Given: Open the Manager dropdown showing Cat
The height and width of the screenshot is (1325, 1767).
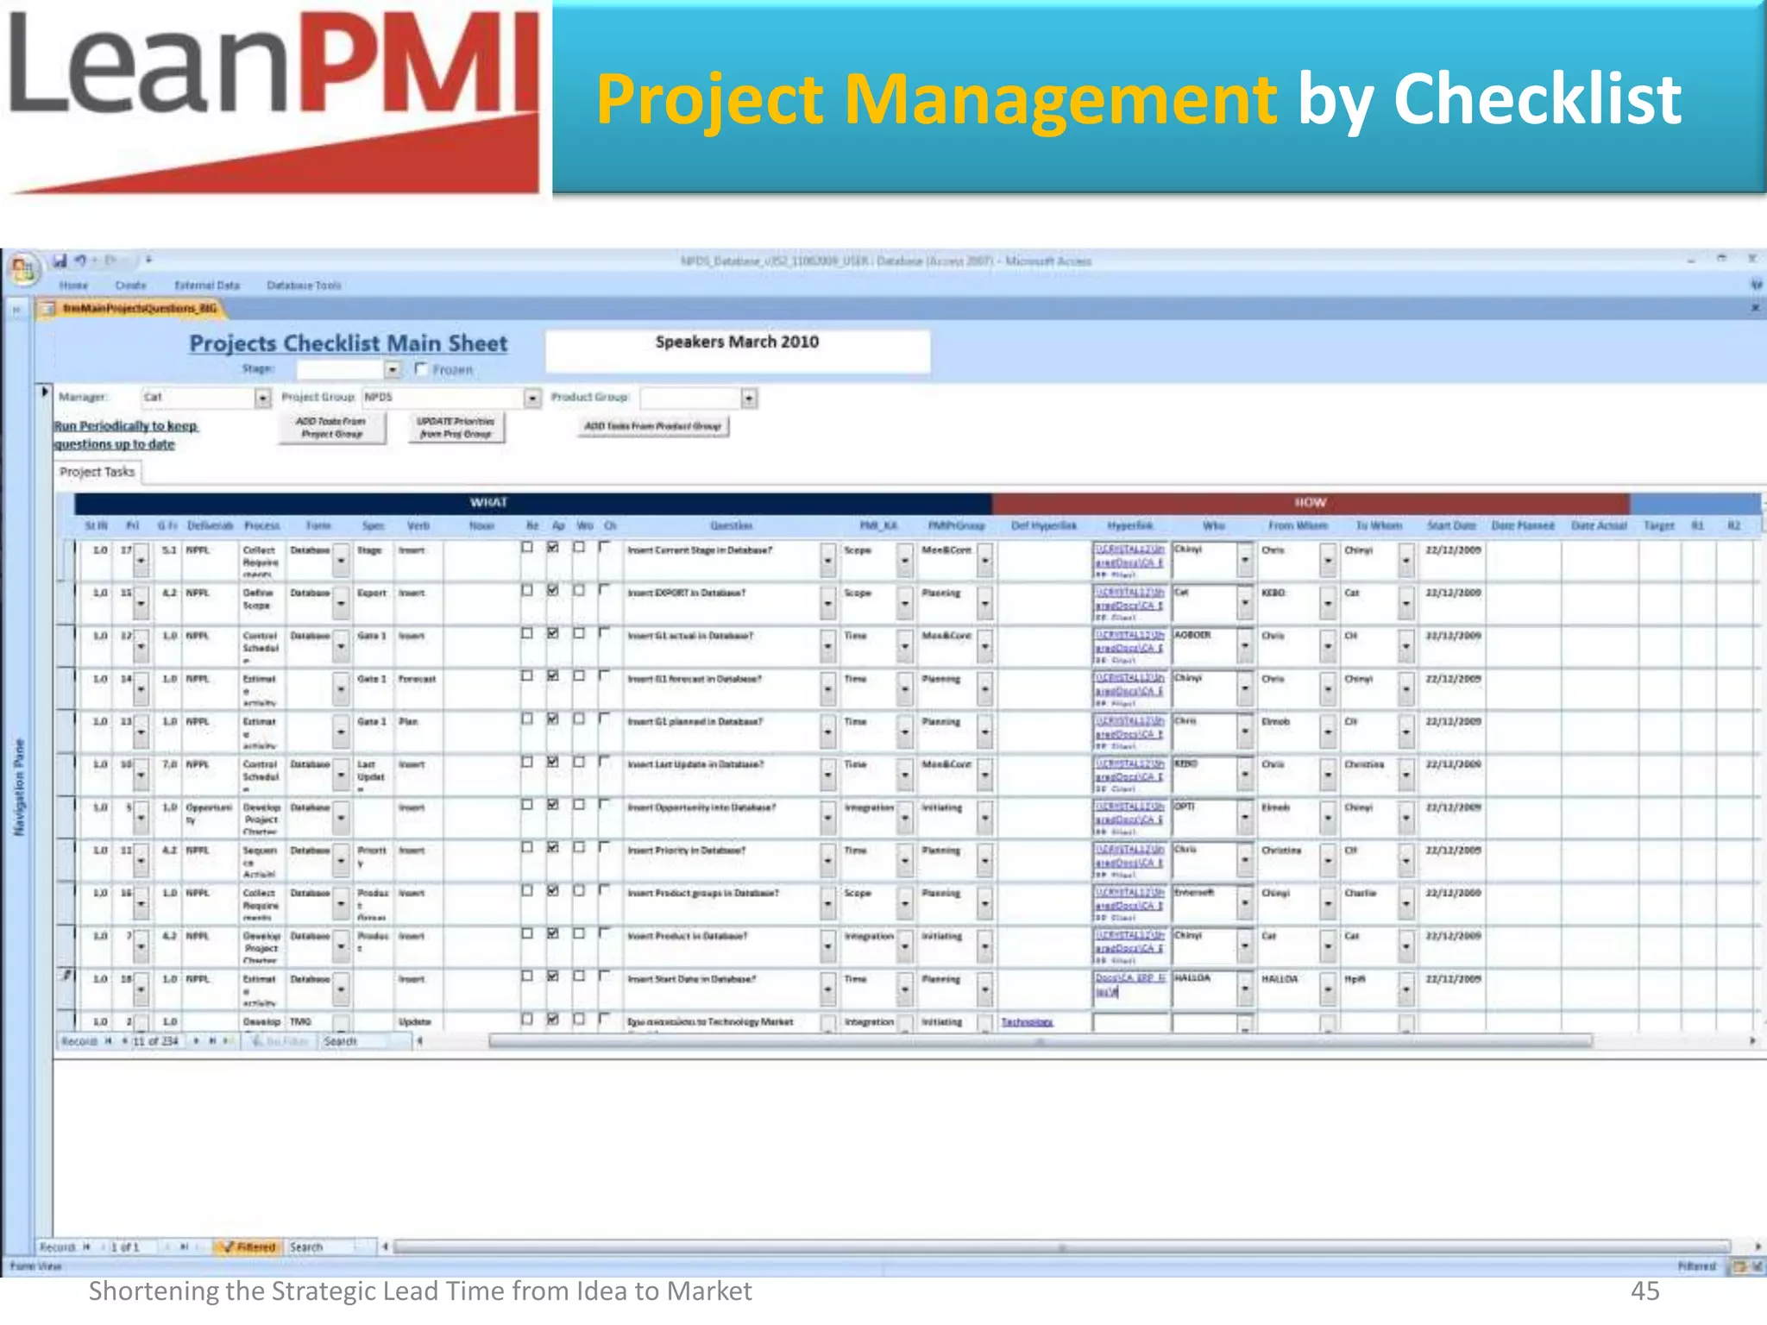Looking at the screenshot, I should pyautogui.click(x=262, y=398).
